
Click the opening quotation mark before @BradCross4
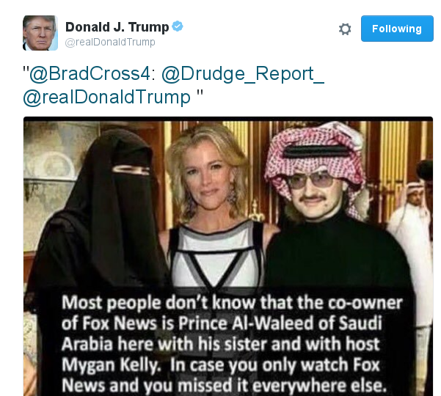26,70
